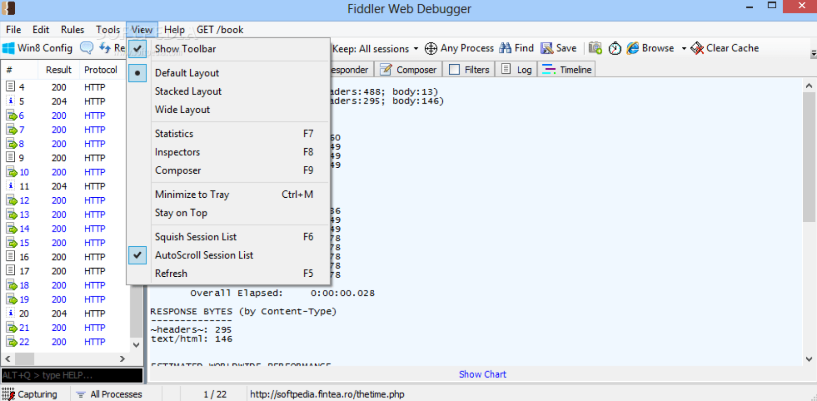Open the Tools menu
Viewport: 817px width, 401px height.
[x=108, y=30]
